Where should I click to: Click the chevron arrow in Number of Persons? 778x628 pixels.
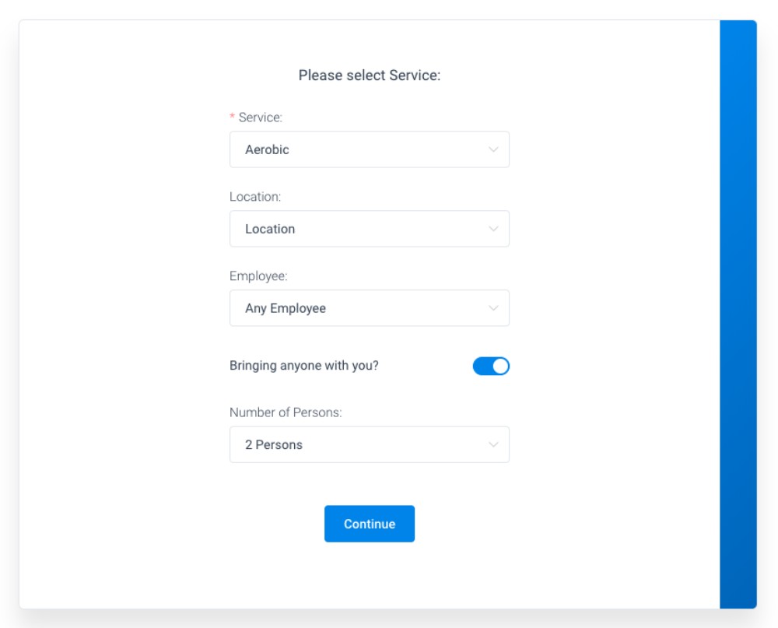pos(492,445)
